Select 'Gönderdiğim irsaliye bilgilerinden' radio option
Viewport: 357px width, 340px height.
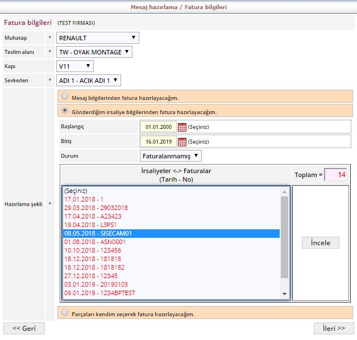(x=65, y=111)
